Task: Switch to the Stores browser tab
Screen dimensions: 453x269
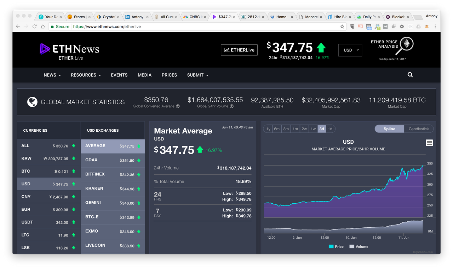Action: (x=79, y=17)
